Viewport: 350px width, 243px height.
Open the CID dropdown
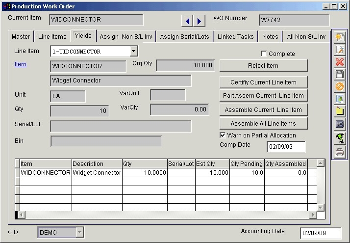click(x=79, y=232)
